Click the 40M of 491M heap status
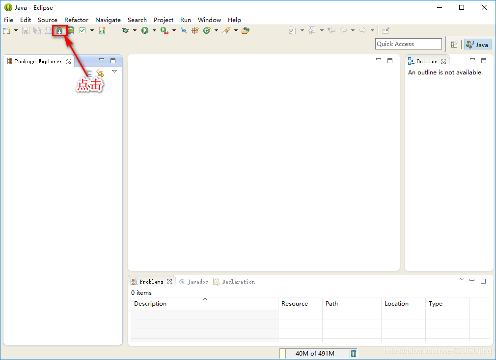 pyautogui.click(x=314, y=353)
